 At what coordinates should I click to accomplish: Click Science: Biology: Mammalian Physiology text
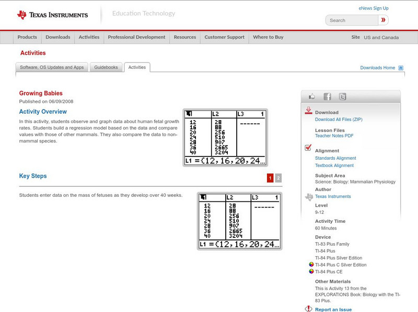[x=355, y=182]
